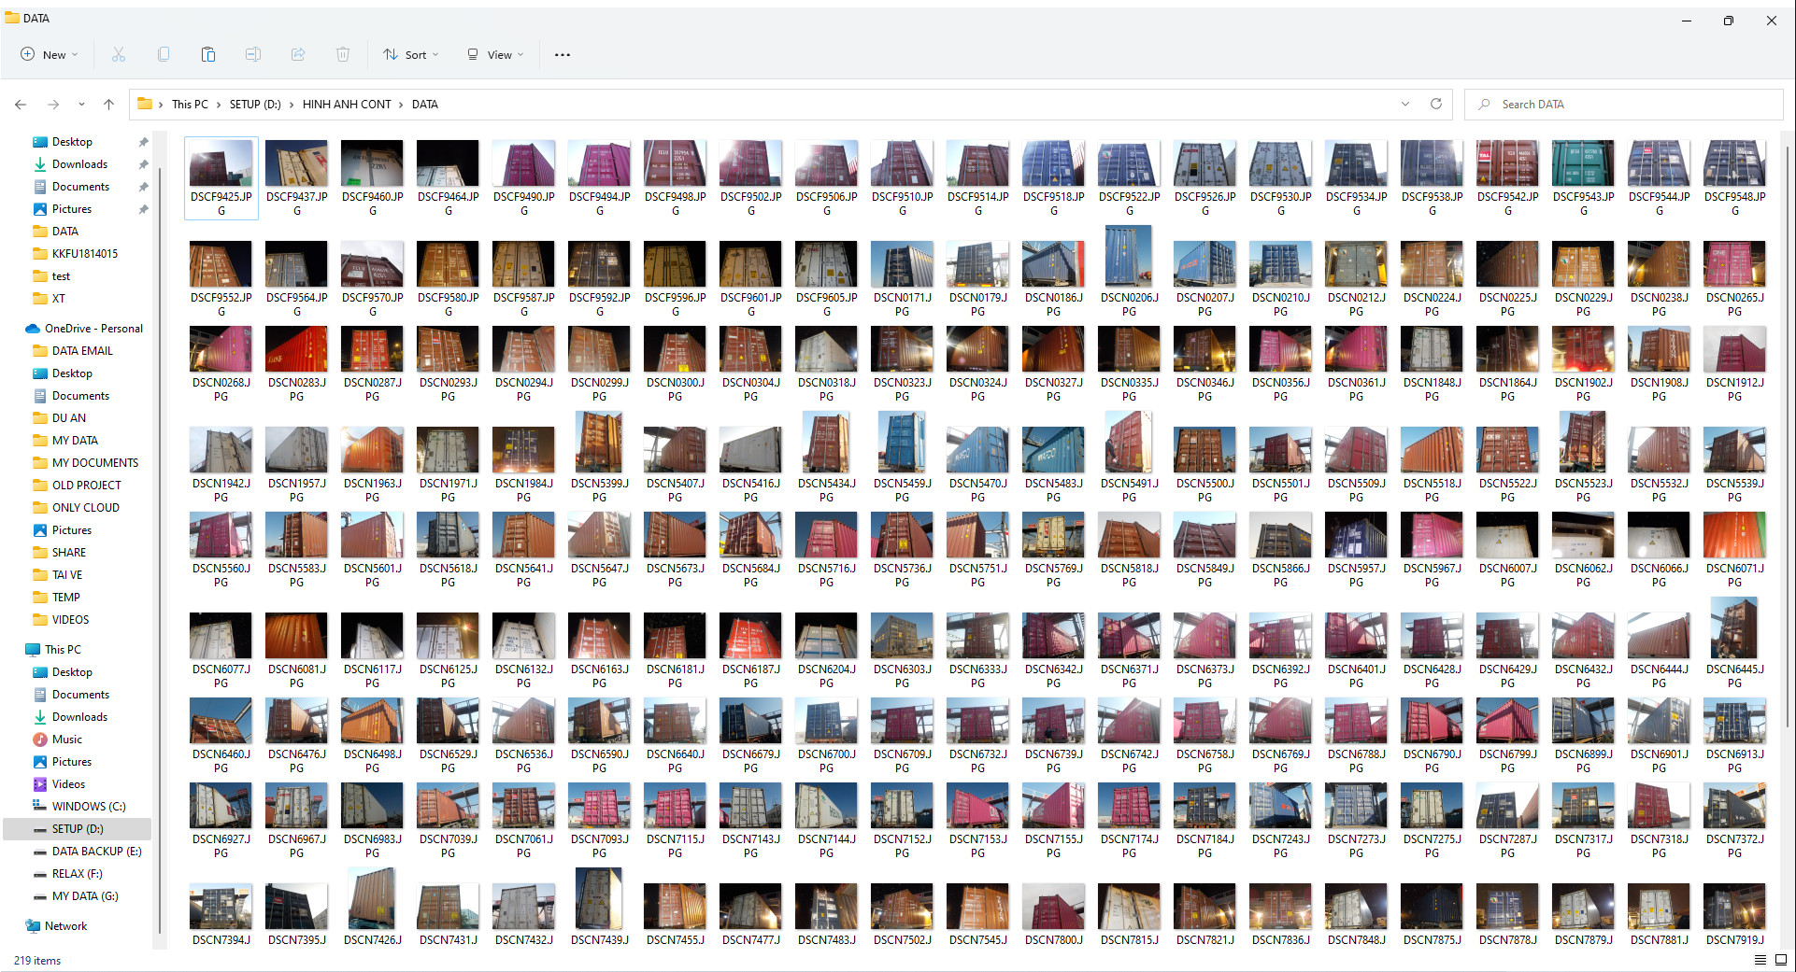Image resolution: width=1796 pixels, height=972 pixels.
Task: Click the Delete trash icon
Action: pos(343,55)
